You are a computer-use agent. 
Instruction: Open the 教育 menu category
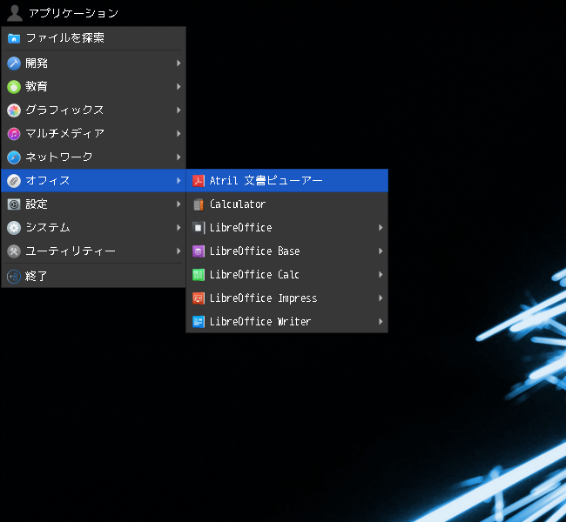pos(93,87)
